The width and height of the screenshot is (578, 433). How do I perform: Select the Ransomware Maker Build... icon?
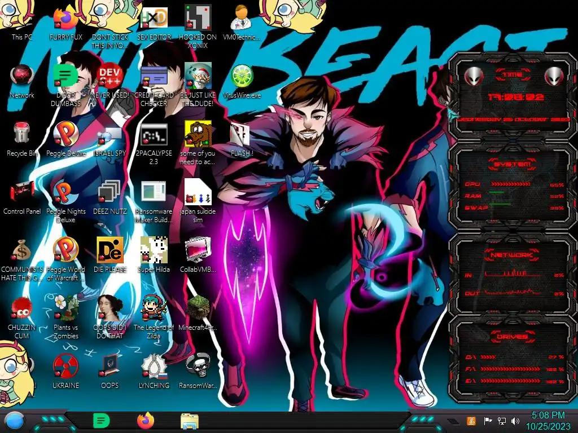[x=154, y=202]
